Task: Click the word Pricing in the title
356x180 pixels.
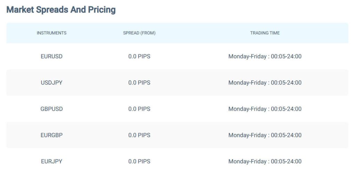Action: (102, 10)
